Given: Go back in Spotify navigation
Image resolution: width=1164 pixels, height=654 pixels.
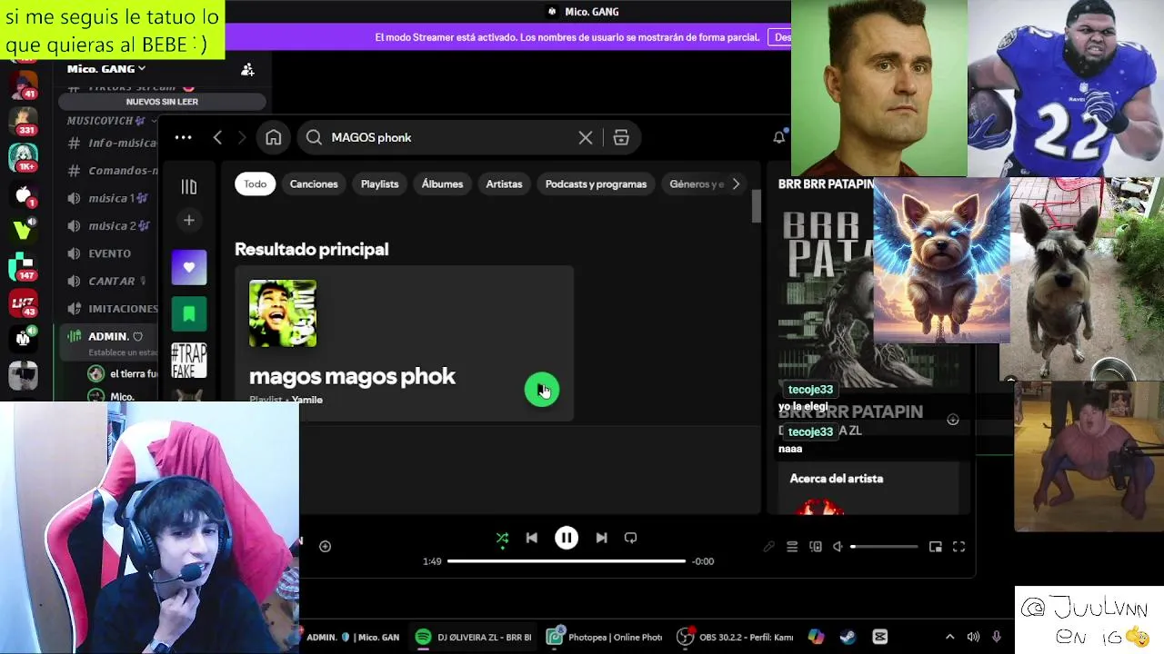Looking at the screenshot, I should (217, 137).
